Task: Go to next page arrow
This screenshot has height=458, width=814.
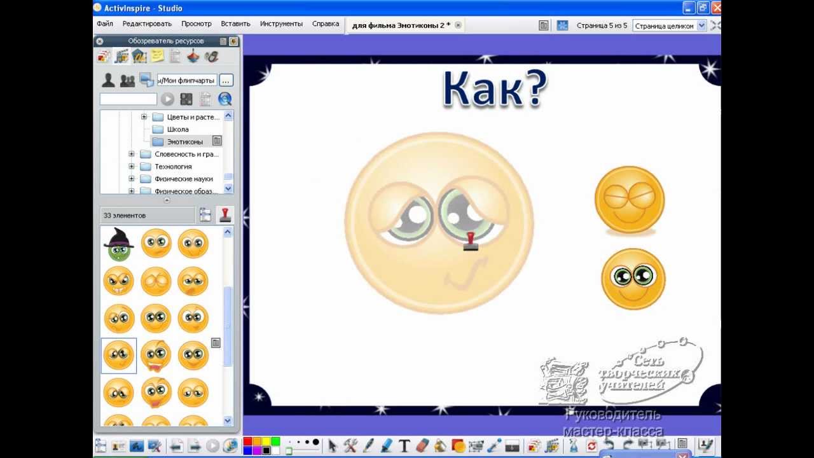Action: pyautogui.click(x=195, y=446)
